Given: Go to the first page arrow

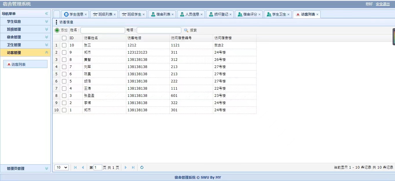Looking at the screenshot, I should point(75,167).
